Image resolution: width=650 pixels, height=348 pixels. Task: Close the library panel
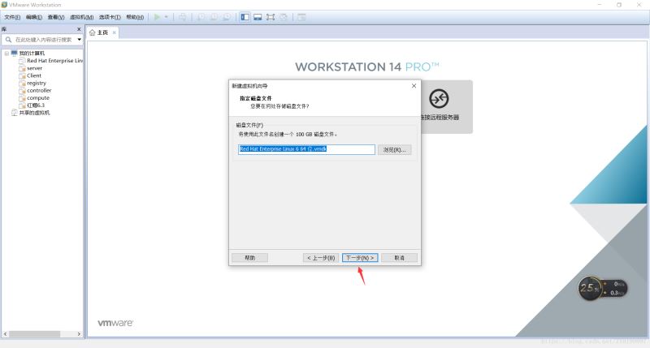(x=79, y=29)
